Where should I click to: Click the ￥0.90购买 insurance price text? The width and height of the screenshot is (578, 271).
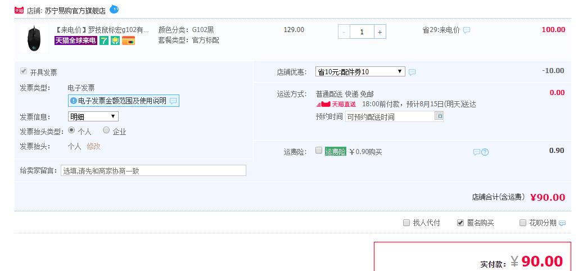click(x=365, y=152)
